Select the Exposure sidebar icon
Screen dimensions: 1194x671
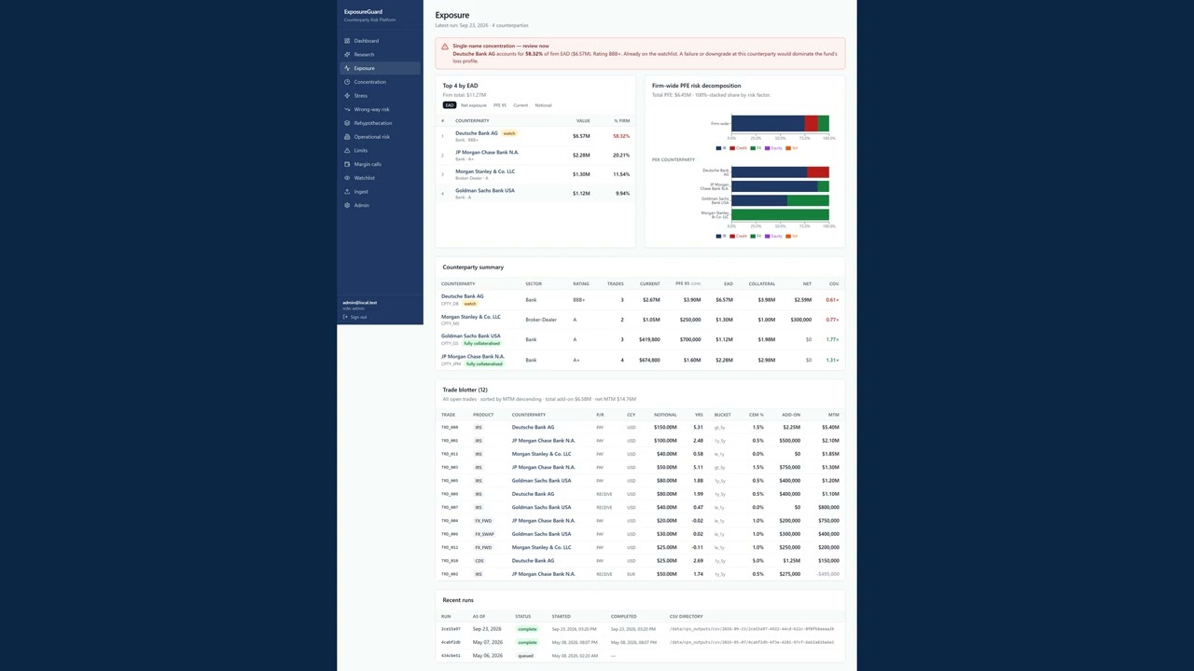coord(347,68)
